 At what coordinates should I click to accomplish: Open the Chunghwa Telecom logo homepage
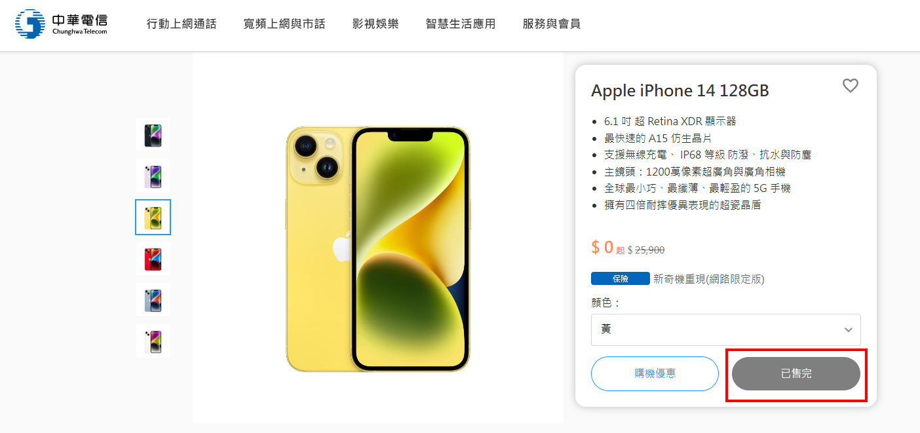pyautogui.click(x=62, y=24)
